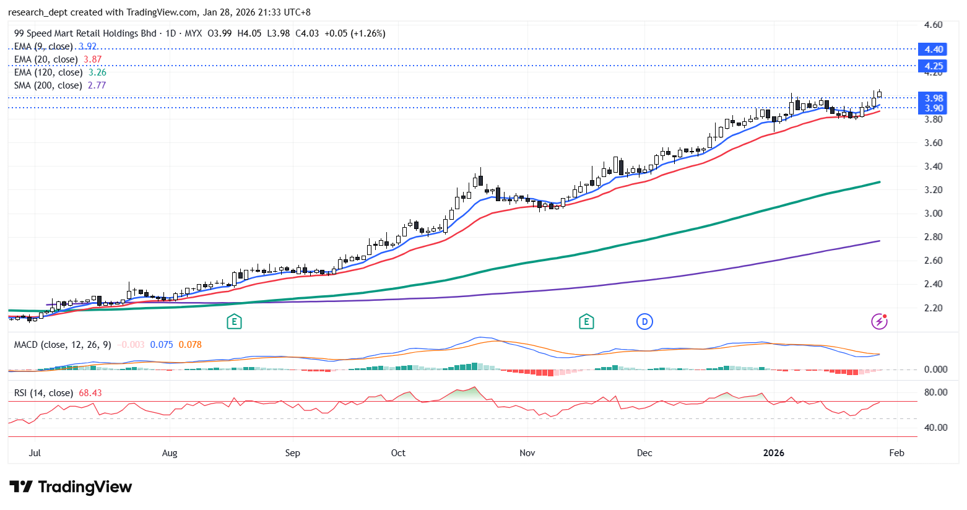Select the EMA (20, close) indicator legend
This screenshot has height=510, width=967.
pos(46,59)
